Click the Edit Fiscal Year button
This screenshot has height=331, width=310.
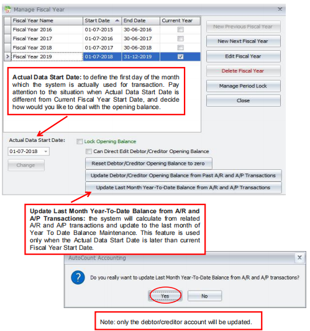click(x=244, y=56)
